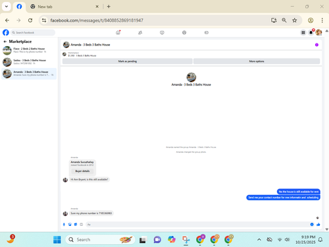Image resolution: width=329 pixels, height=247 pixels.
Task: Open Chrome three-dot menu
Action: click(322, 20)
